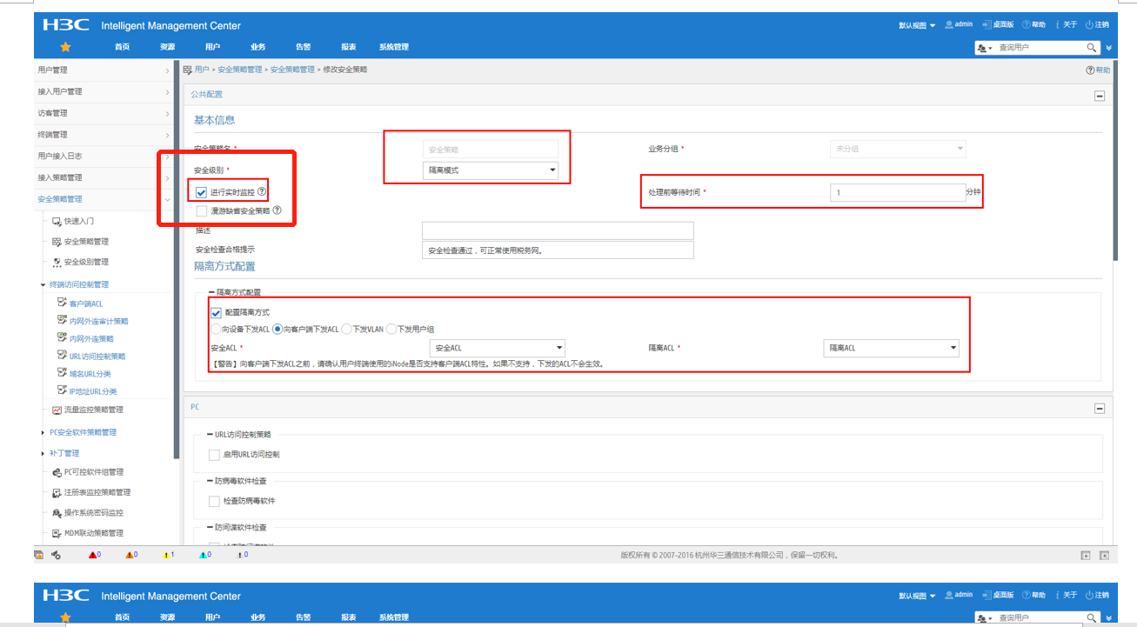
Task: Click the 用户 breadcrumb link
Action: coord(202,70)
